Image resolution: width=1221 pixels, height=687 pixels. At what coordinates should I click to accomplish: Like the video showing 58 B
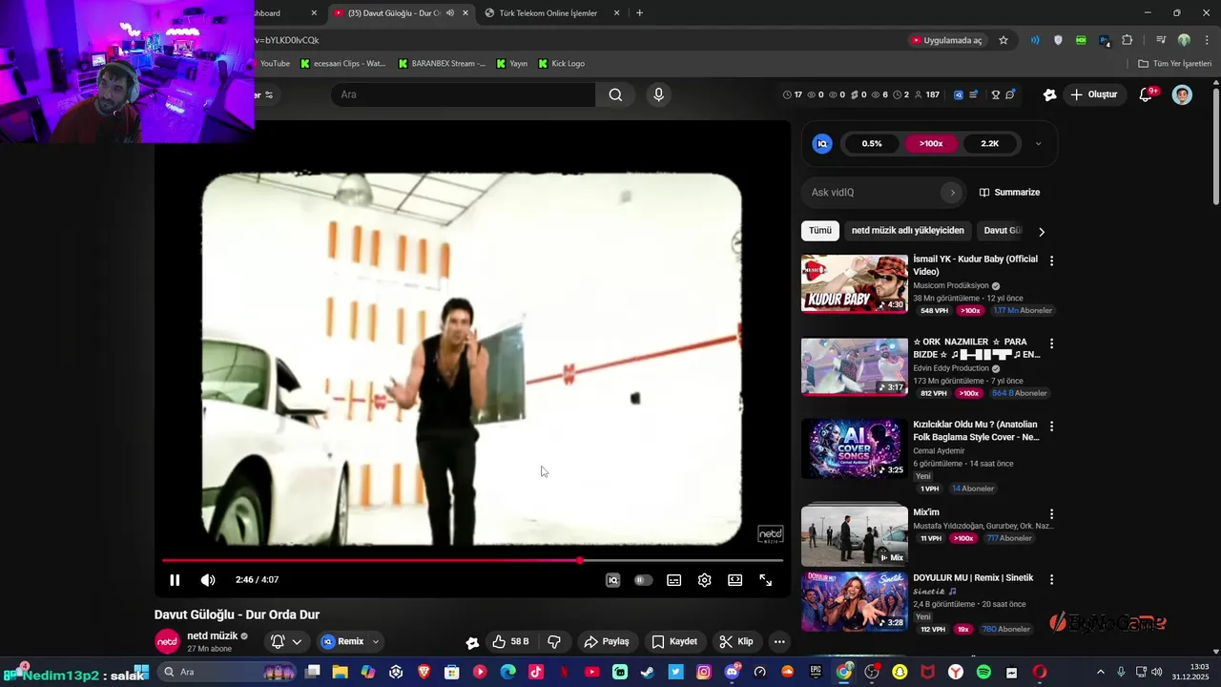point(511,641)
